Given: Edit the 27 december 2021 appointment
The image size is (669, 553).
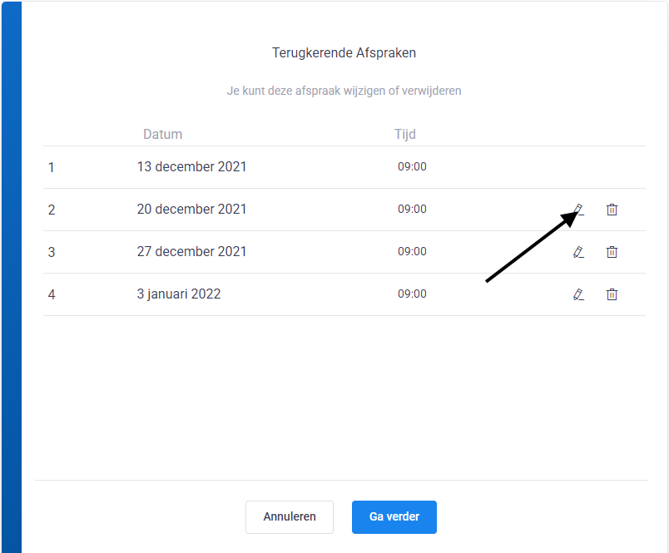Looking at the screenshot, I should click(x=578, y=252).
